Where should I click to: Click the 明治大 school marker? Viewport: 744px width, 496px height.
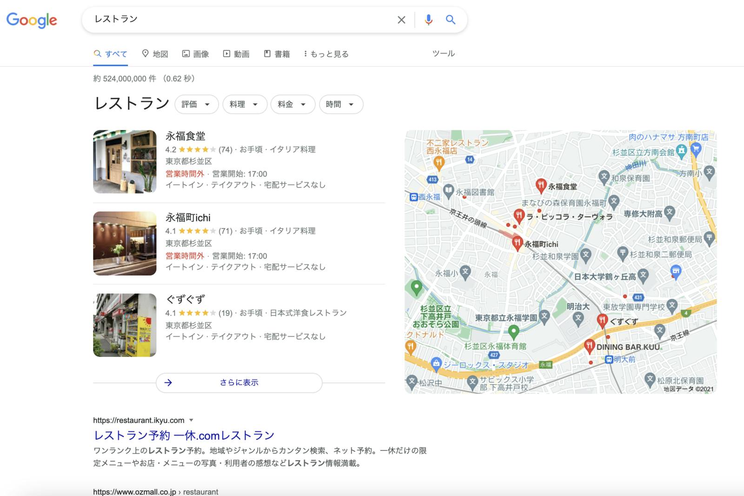click(578, 318)
